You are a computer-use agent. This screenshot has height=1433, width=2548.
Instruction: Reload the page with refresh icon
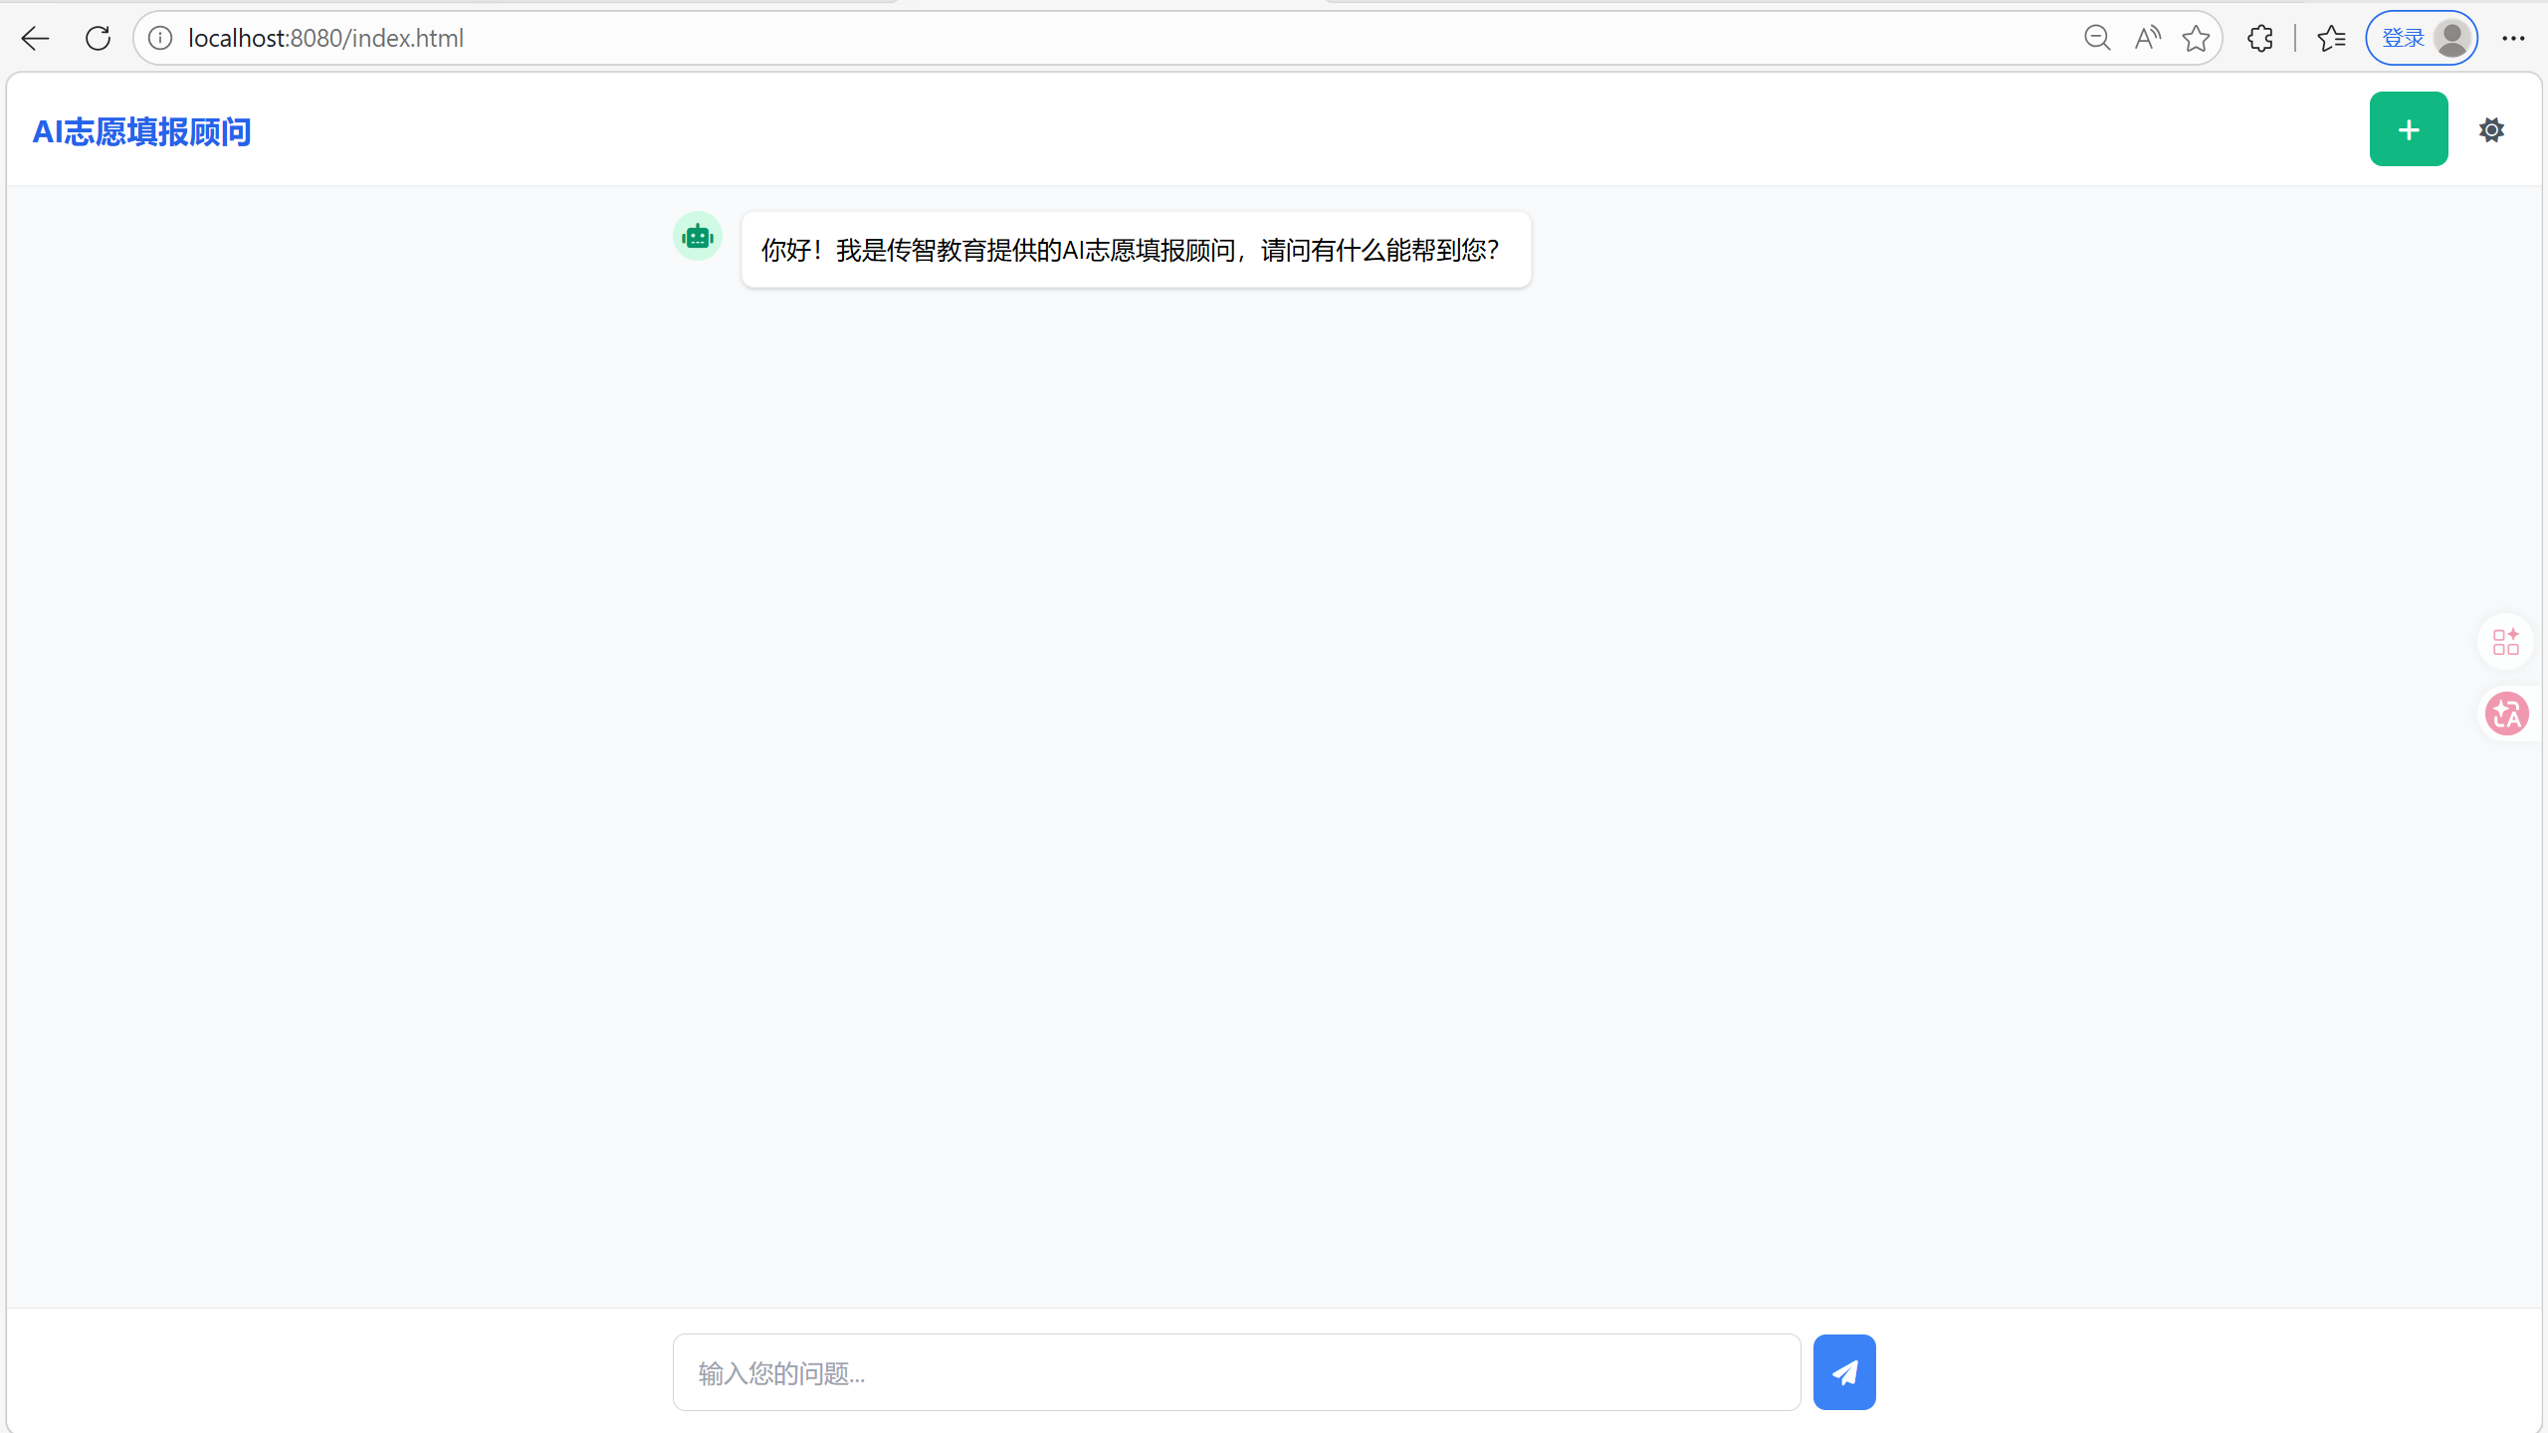click(98, 39)
